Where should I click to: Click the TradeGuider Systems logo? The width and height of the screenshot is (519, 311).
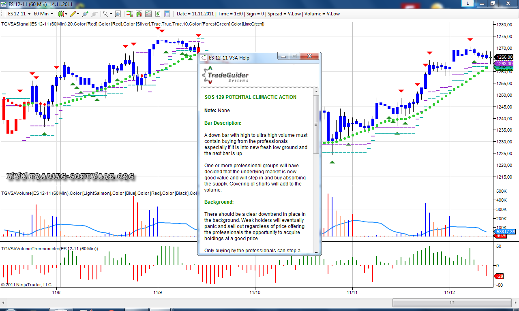225,75
